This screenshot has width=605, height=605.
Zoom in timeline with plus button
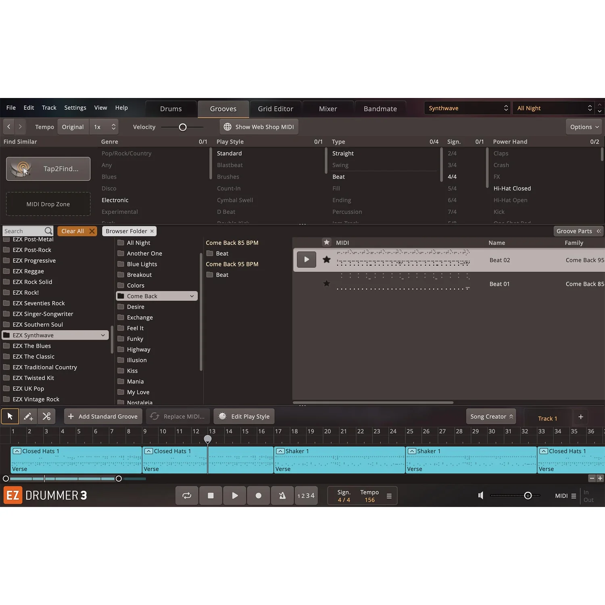coord(600,478)
